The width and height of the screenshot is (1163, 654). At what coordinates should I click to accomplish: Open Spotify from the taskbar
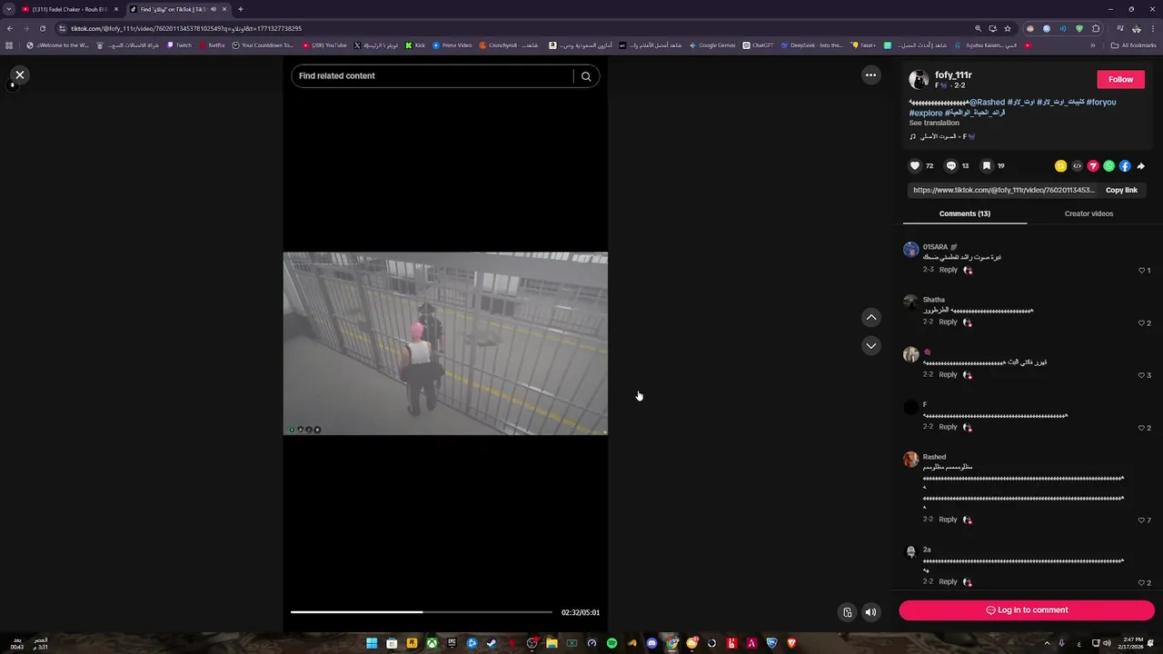(611, 643)
